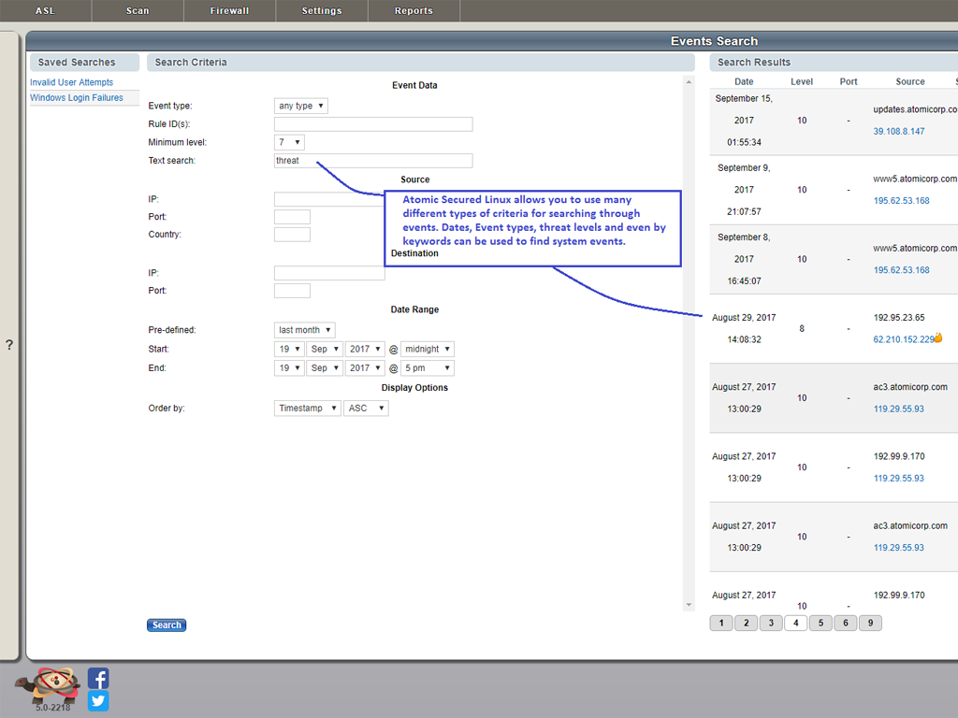
Task: Open the End year dropdown
Action: 365,368
